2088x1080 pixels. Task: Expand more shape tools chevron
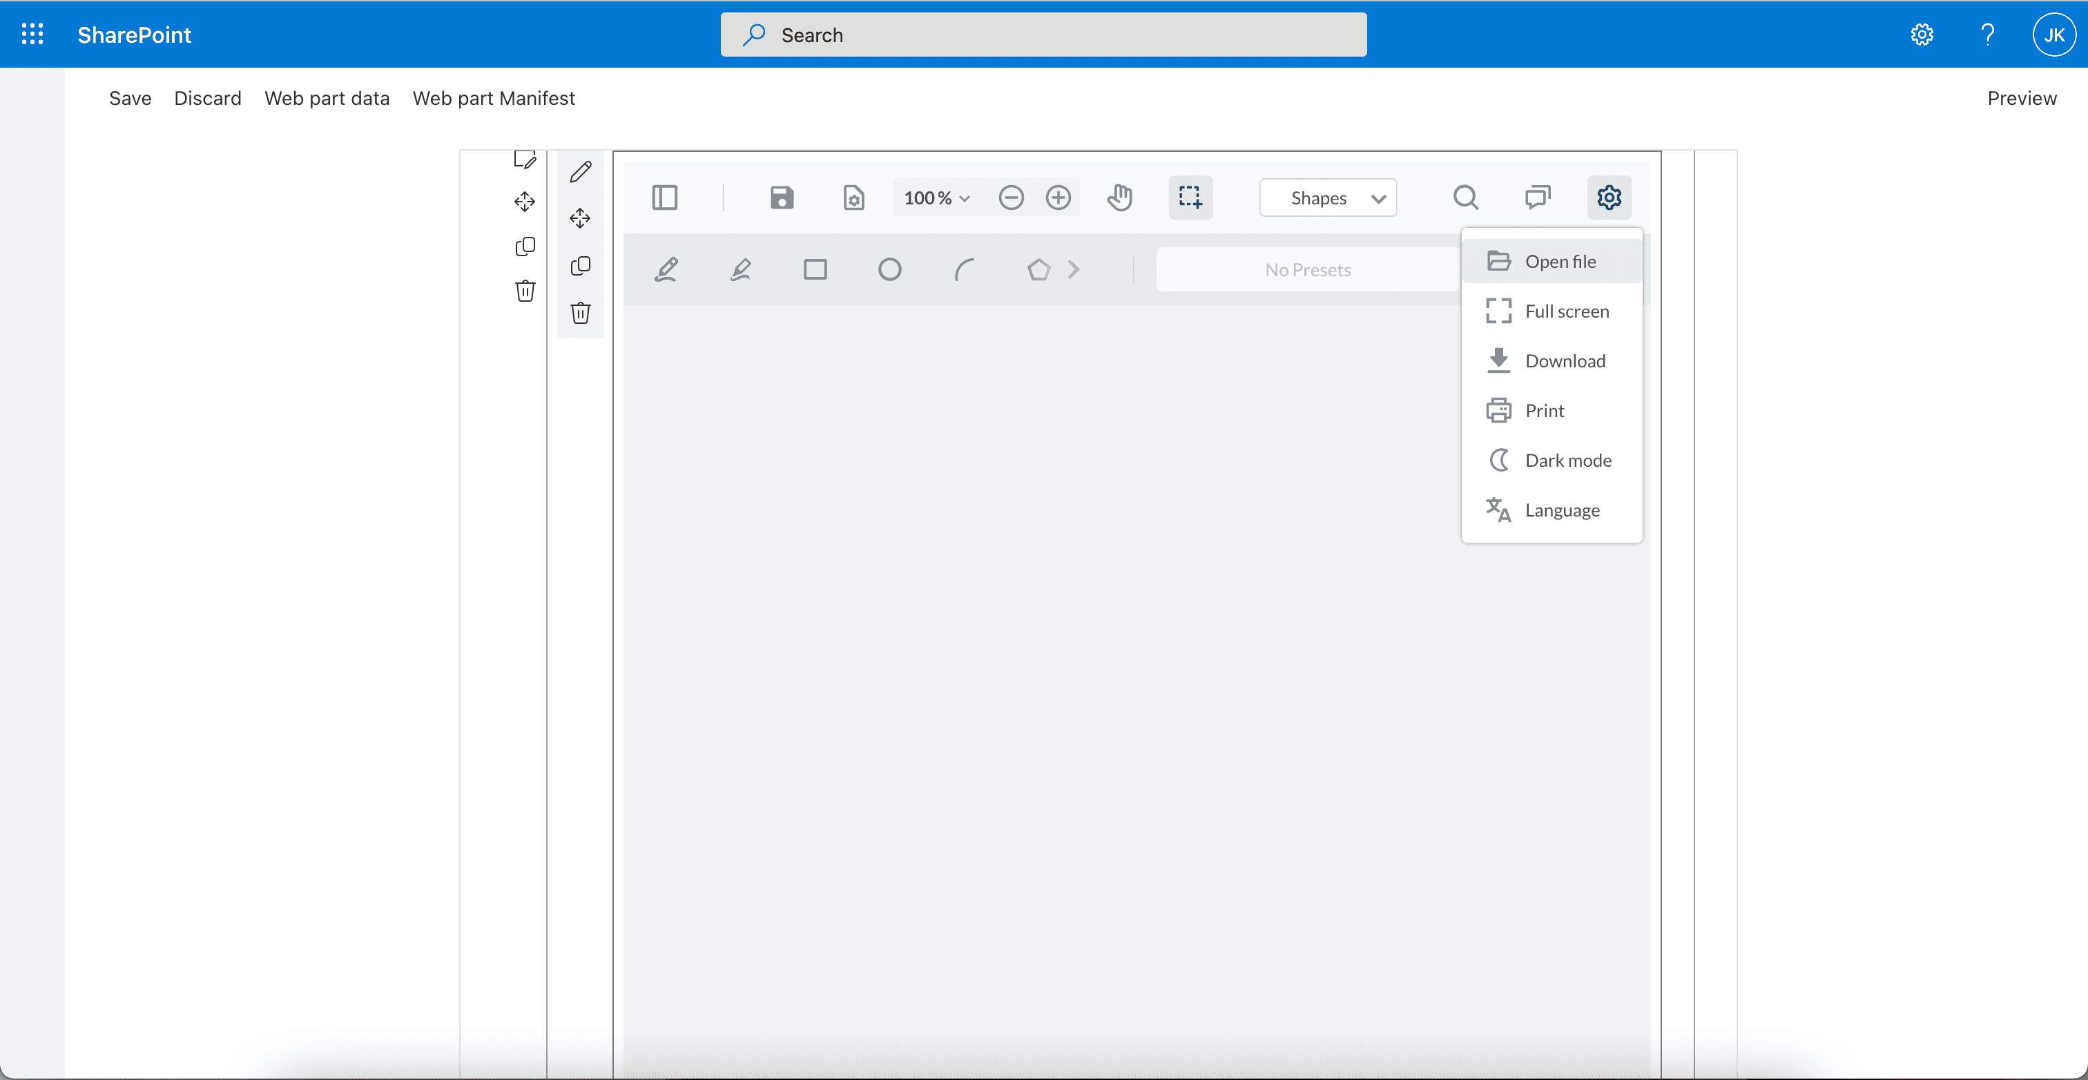pos(1074,269)
